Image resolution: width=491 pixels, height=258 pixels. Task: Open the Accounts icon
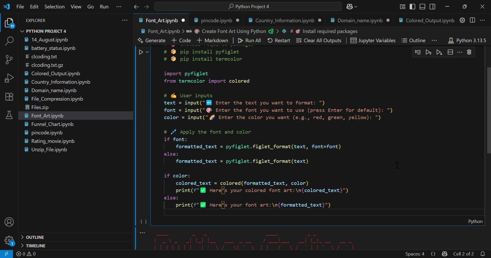(x=9, y=222)
